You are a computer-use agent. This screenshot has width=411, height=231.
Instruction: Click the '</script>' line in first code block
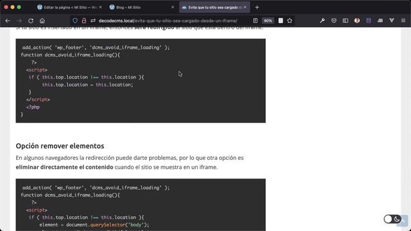tap(38, 99)
